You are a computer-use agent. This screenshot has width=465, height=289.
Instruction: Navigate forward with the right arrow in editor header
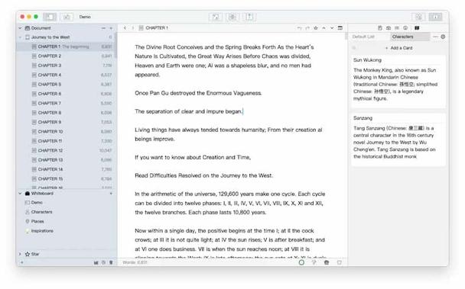pyautogui.click(x=133, y=28)
